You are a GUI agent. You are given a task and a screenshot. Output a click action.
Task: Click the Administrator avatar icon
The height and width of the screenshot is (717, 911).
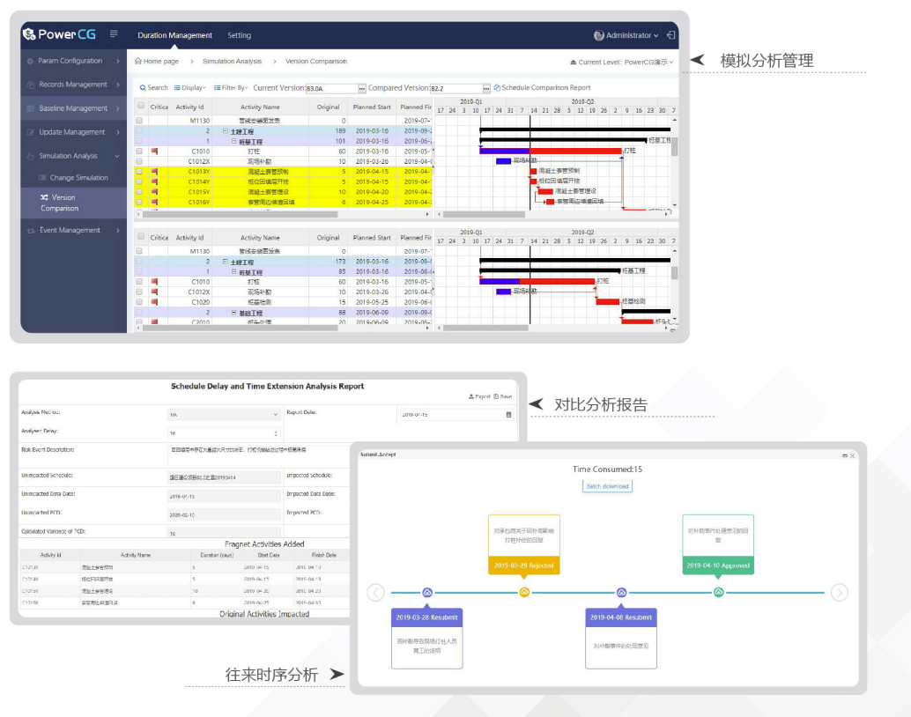click(599, 35)
